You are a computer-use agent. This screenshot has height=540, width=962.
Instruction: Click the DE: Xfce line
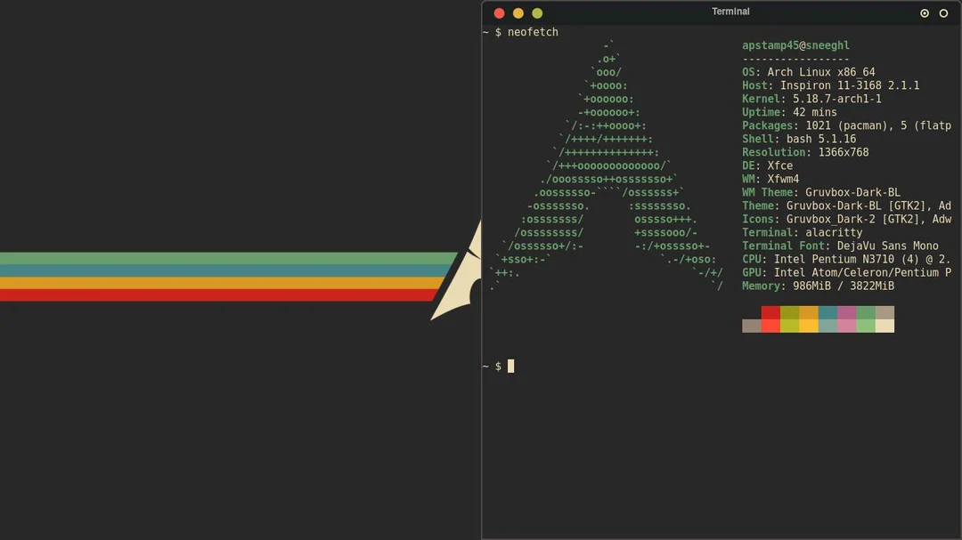point(768,165)
